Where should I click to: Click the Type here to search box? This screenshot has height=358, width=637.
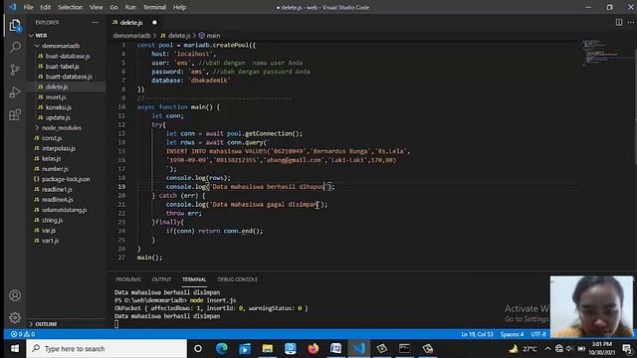[106, 349]
